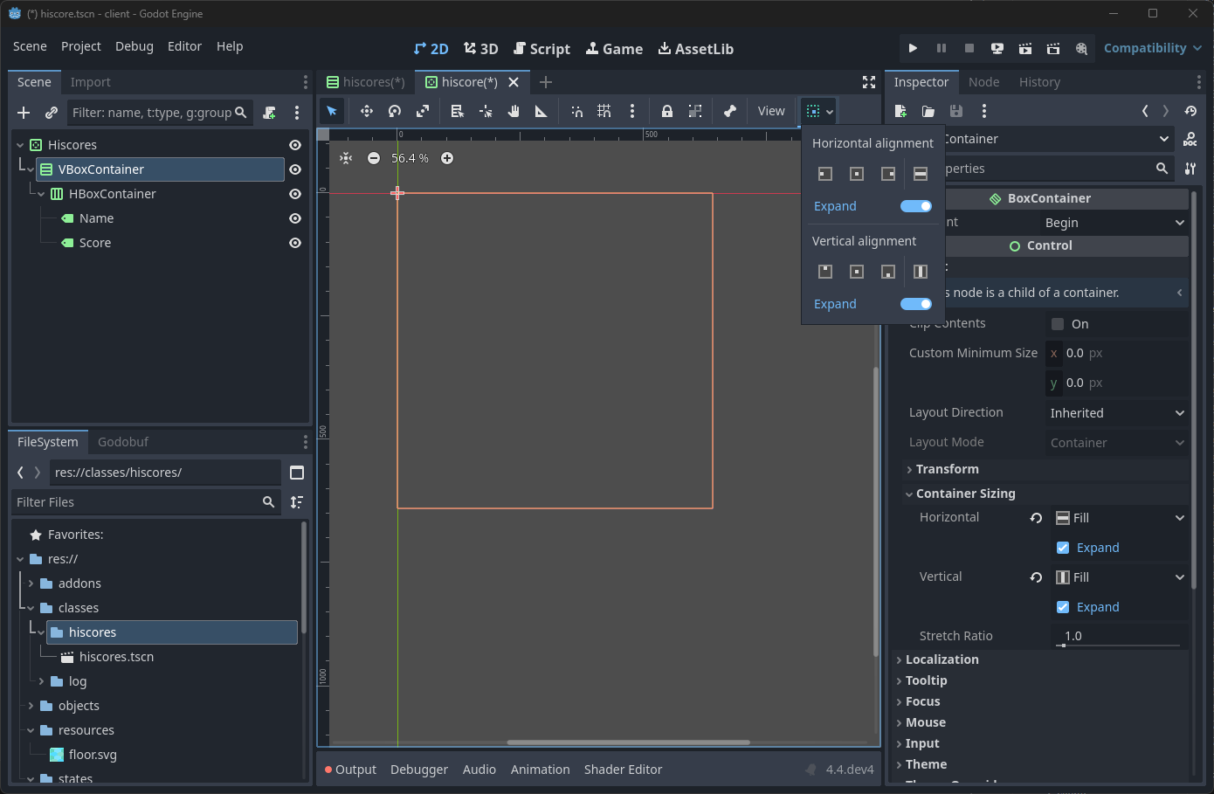Open the Shader Editor bottom panel

623,770
